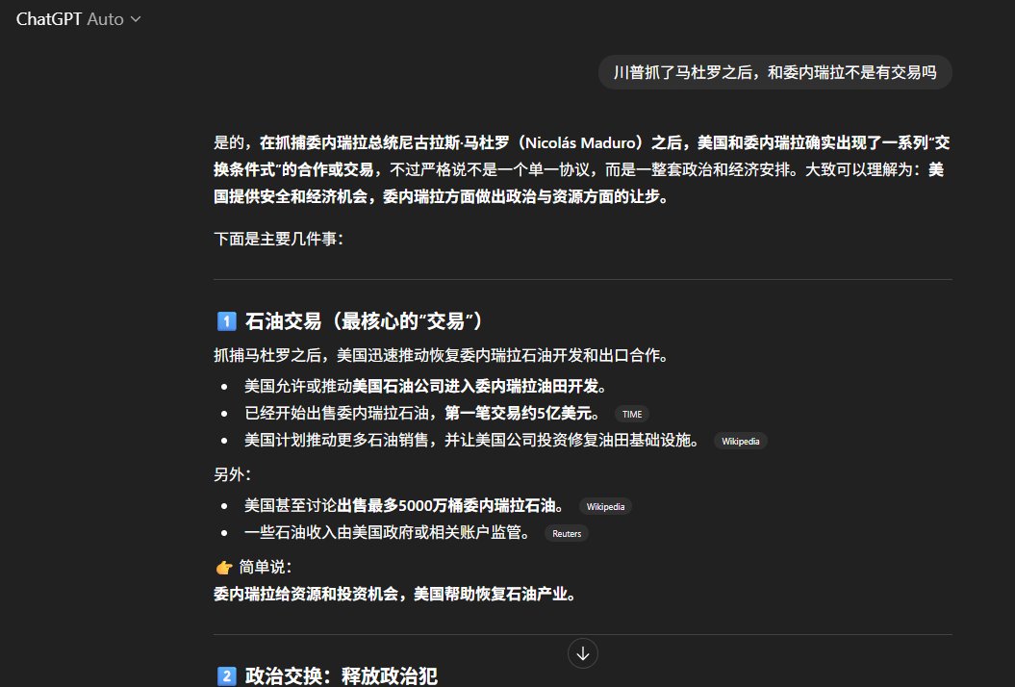
Task: Click the number 2 emoji icon beside 政治交换
Action: (226, 676)
